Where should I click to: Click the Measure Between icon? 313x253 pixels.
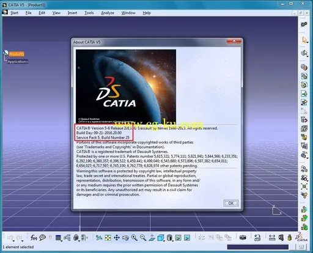(272, 238)
